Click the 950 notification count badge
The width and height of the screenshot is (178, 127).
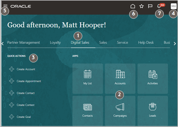click(x=162, y=5)
